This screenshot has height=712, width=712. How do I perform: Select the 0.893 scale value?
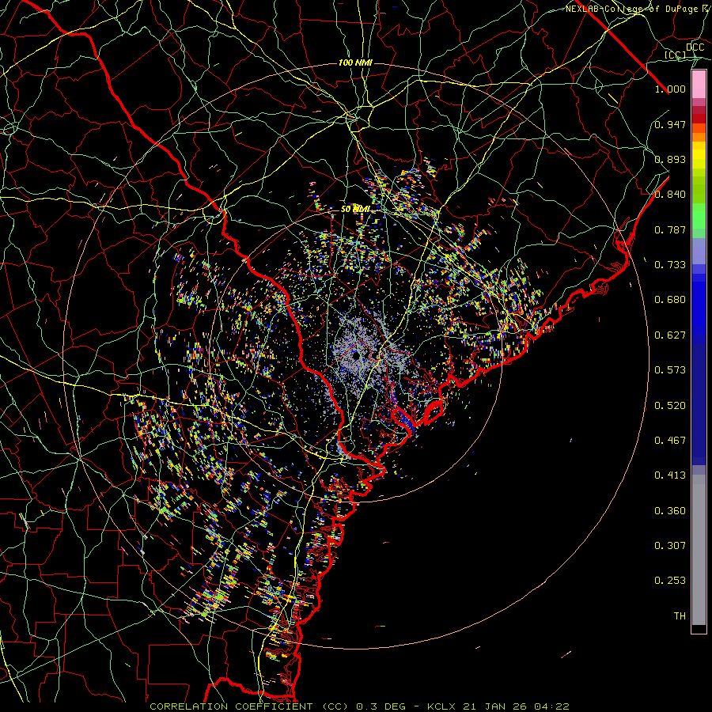click(670, 159)
